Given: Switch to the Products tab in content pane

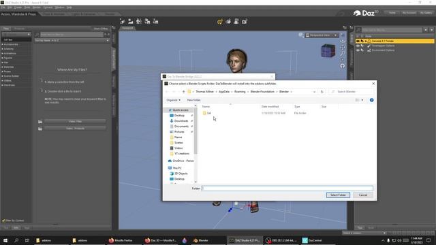Looking at the screenshot, I should click(19, 29).
